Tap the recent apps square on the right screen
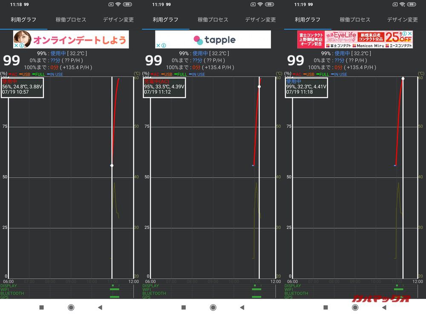This screenshot has width=426, height=316. [325, 307]
